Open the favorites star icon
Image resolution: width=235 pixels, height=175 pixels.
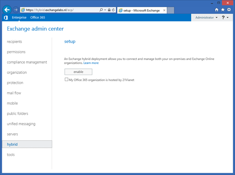click(x=223, y=9)
